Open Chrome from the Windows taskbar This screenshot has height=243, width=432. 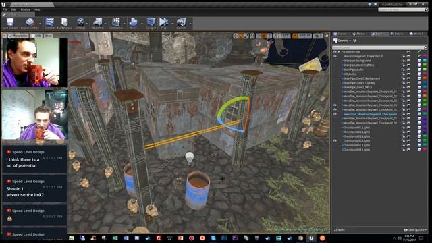[x=300, y=238]
